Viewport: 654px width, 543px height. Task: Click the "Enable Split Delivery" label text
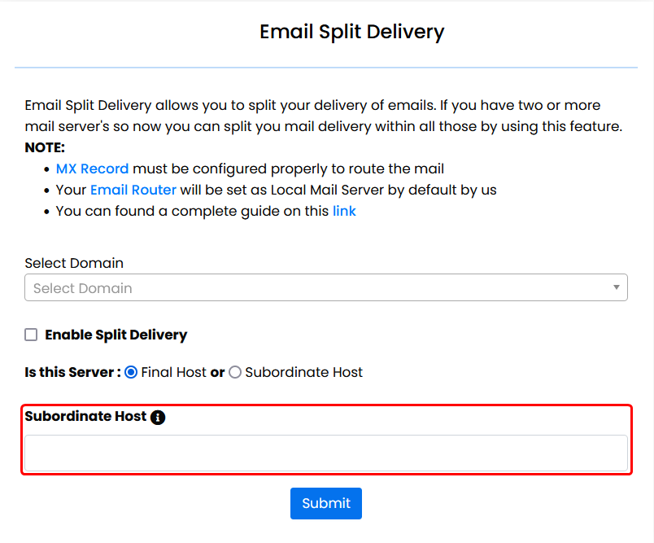click(x=116, y=335)
